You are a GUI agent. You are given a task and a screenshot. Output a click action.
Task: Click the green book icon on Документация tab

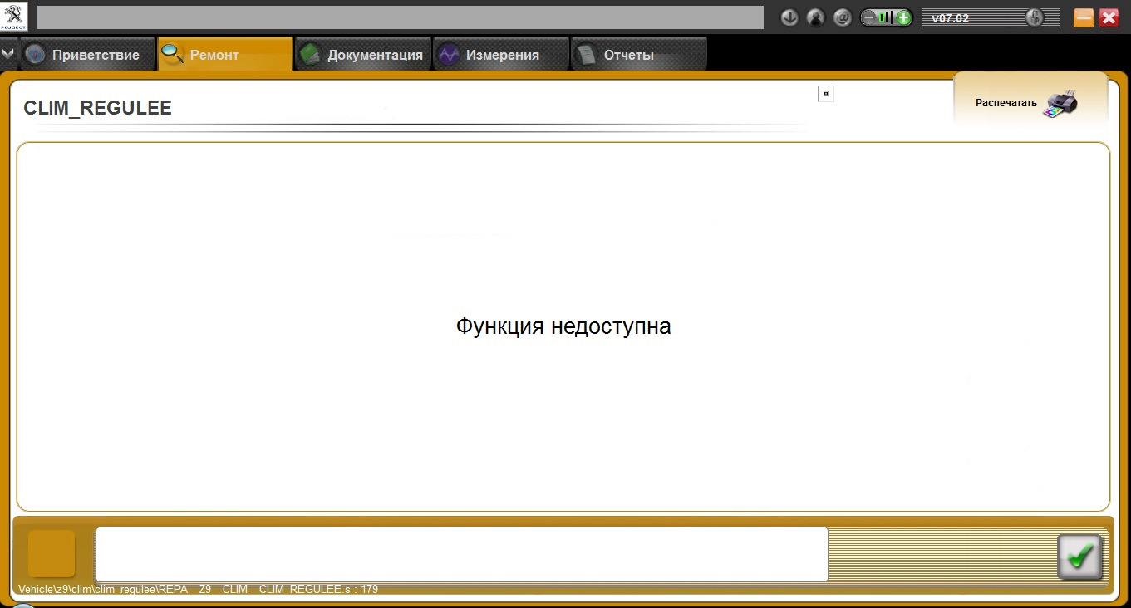[310, 55]
